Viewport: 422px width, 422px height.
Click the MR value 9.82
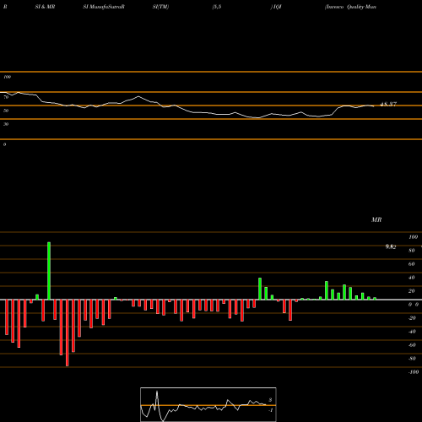391,246
